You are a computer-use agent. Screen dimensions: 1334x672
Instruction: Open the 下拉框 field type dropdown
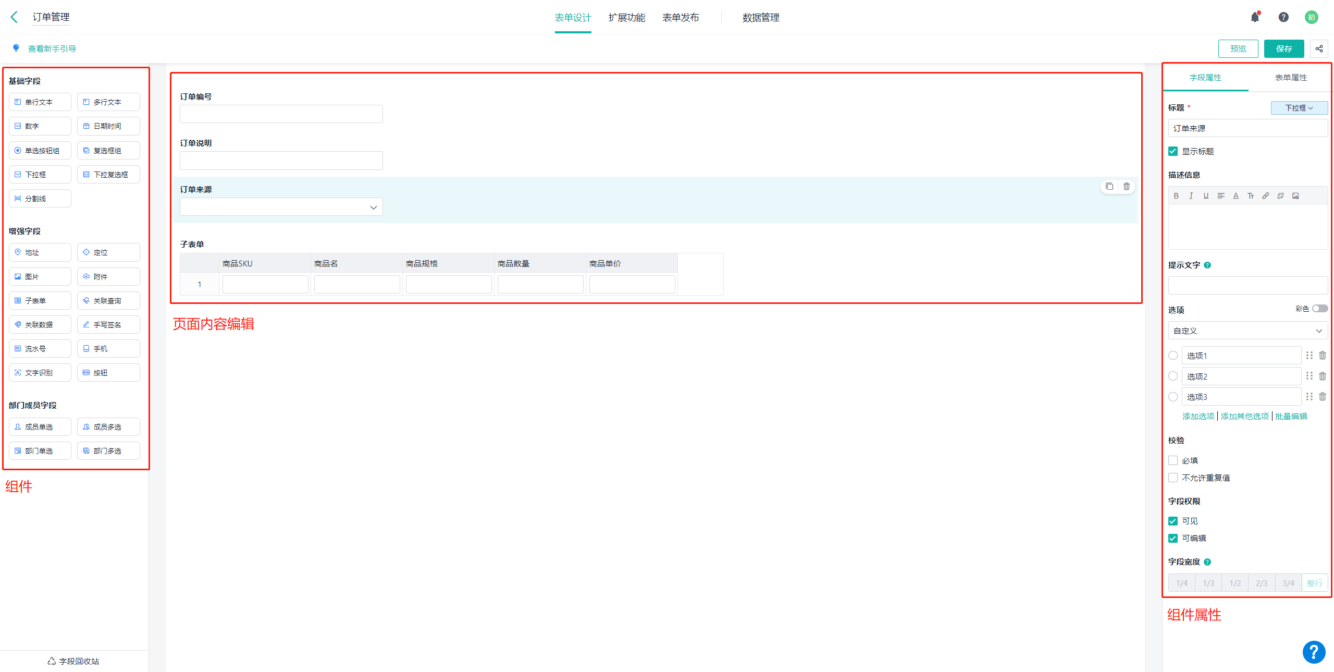tap(1299, 108)
